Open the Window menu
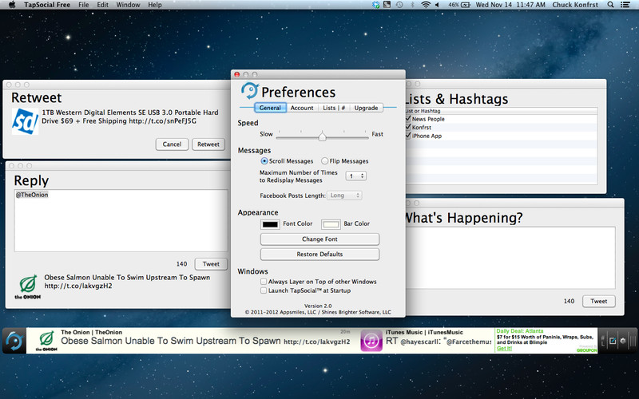The image size is (639, 399). click(129, 5)
